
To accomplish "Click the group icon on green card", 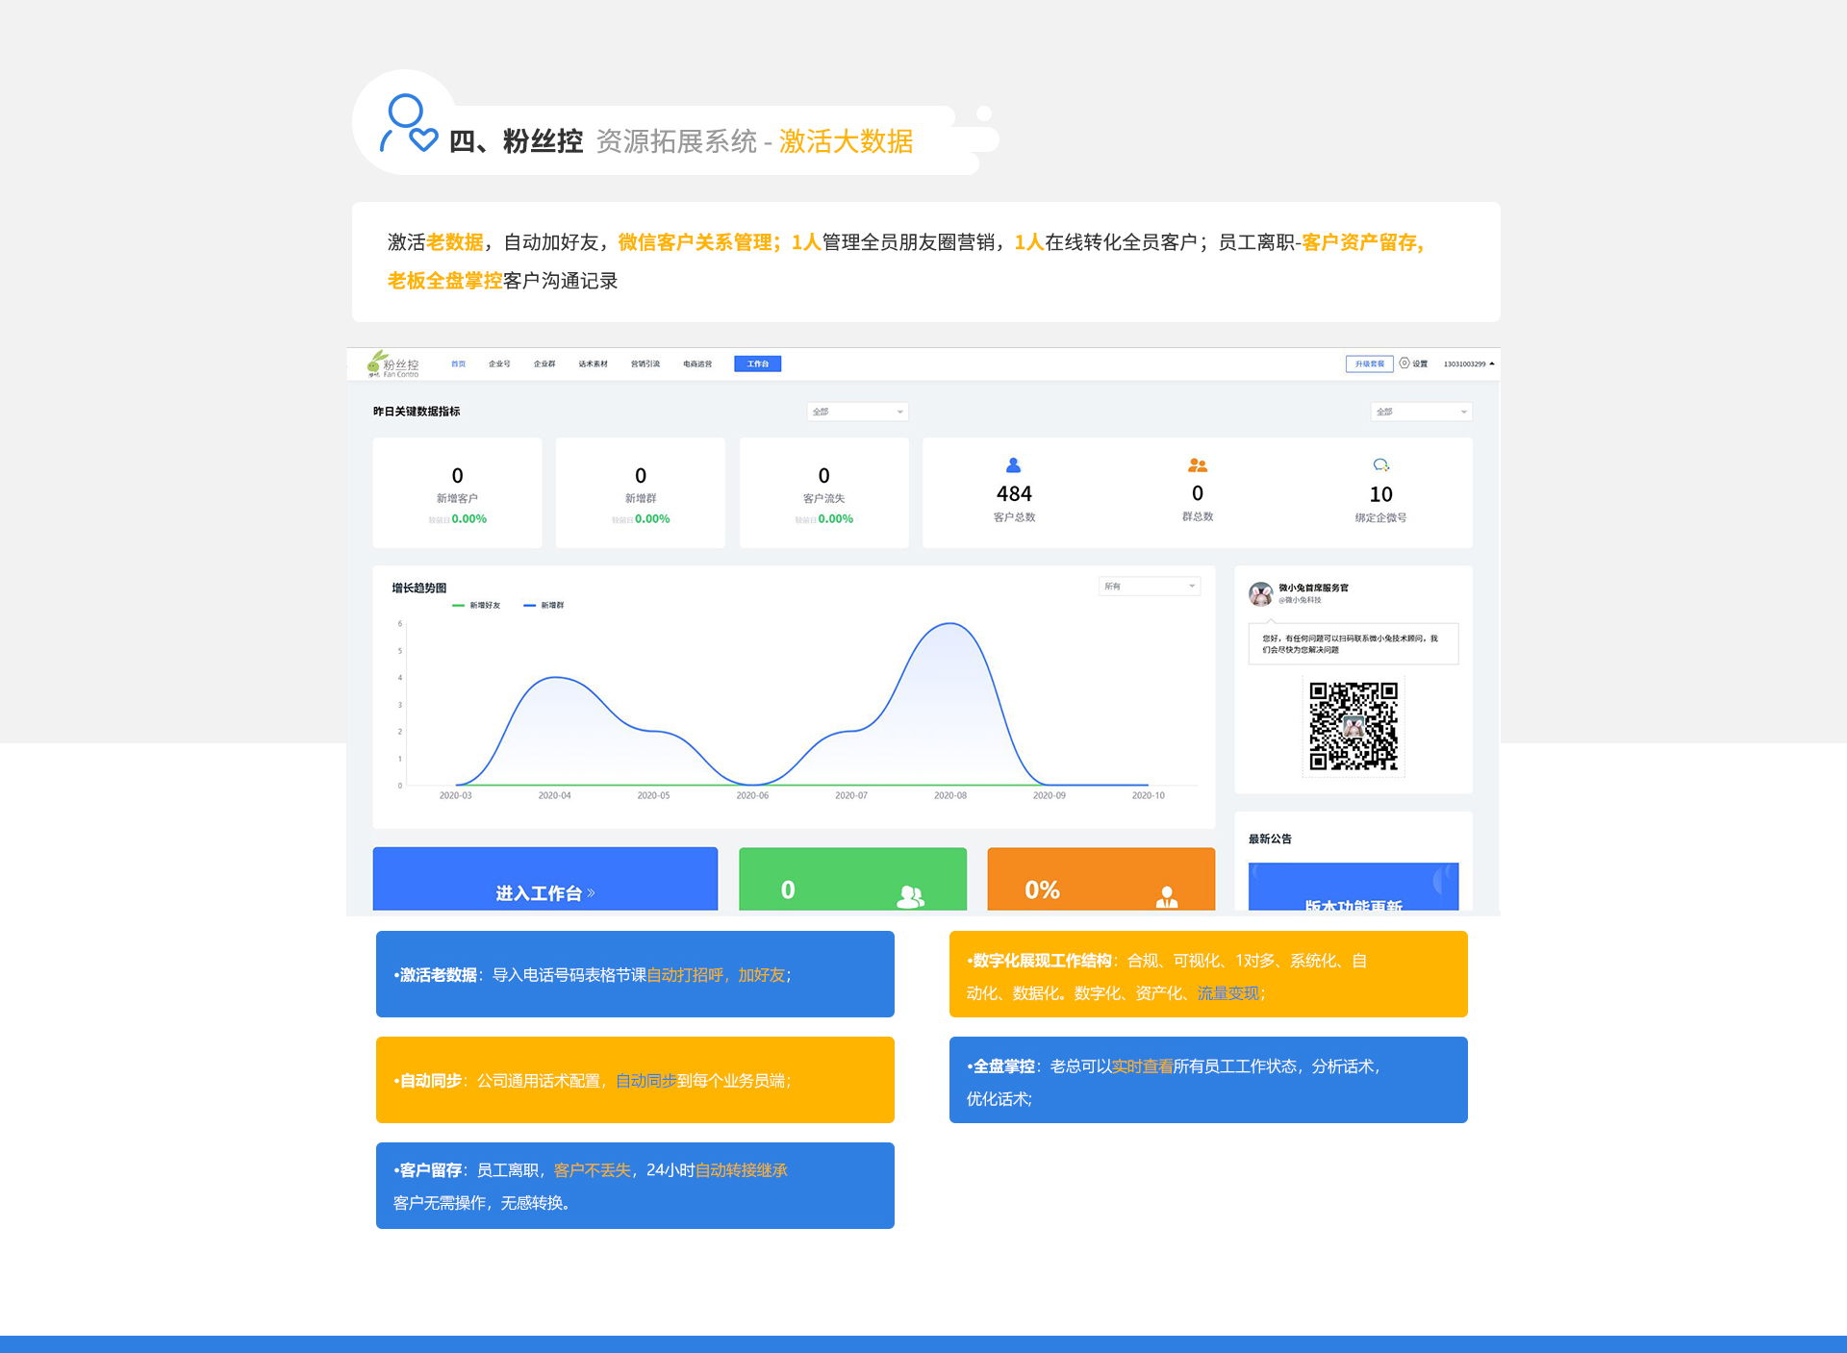I will [909, 896].
